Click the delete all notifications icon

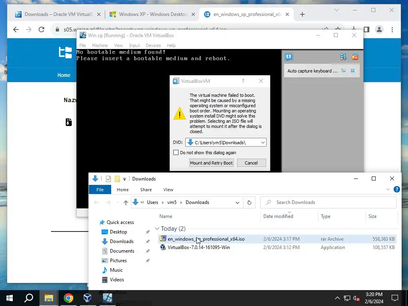[x=355, y=57]
